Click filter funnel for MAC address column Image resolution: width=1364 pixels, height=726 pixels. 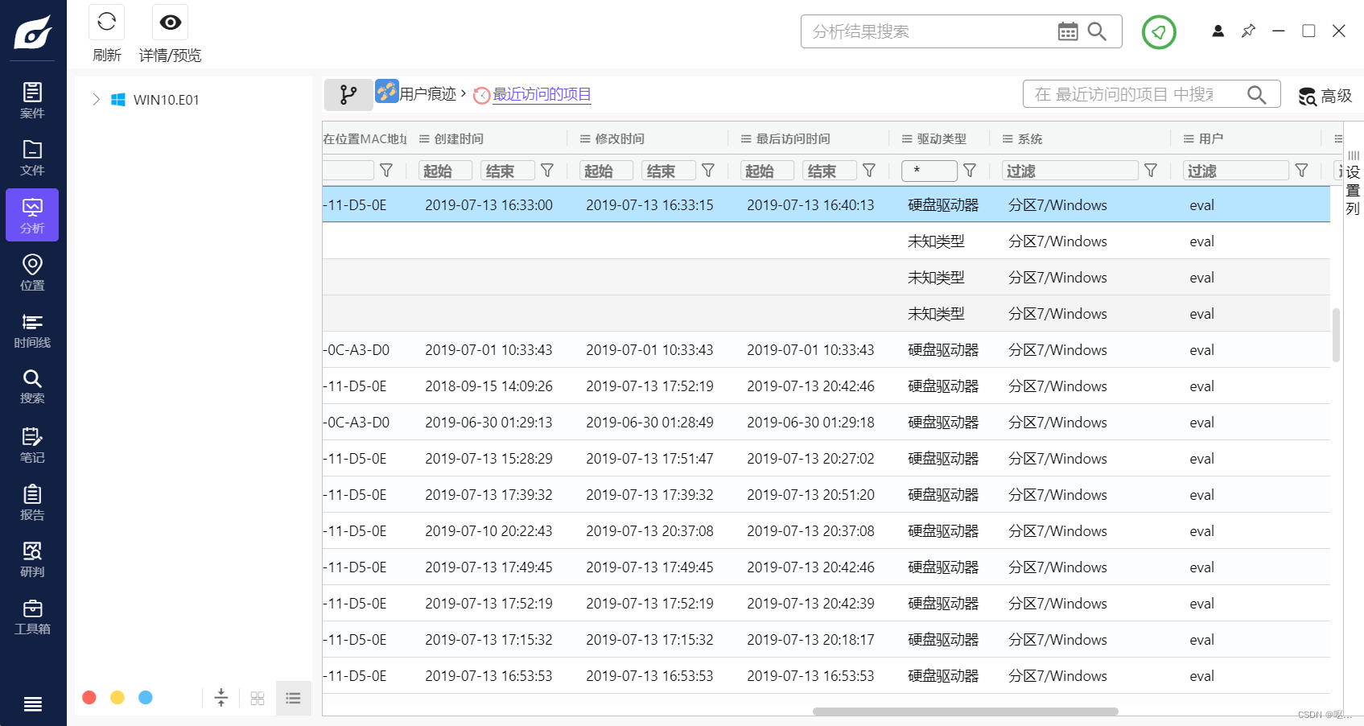pos(386,171)
